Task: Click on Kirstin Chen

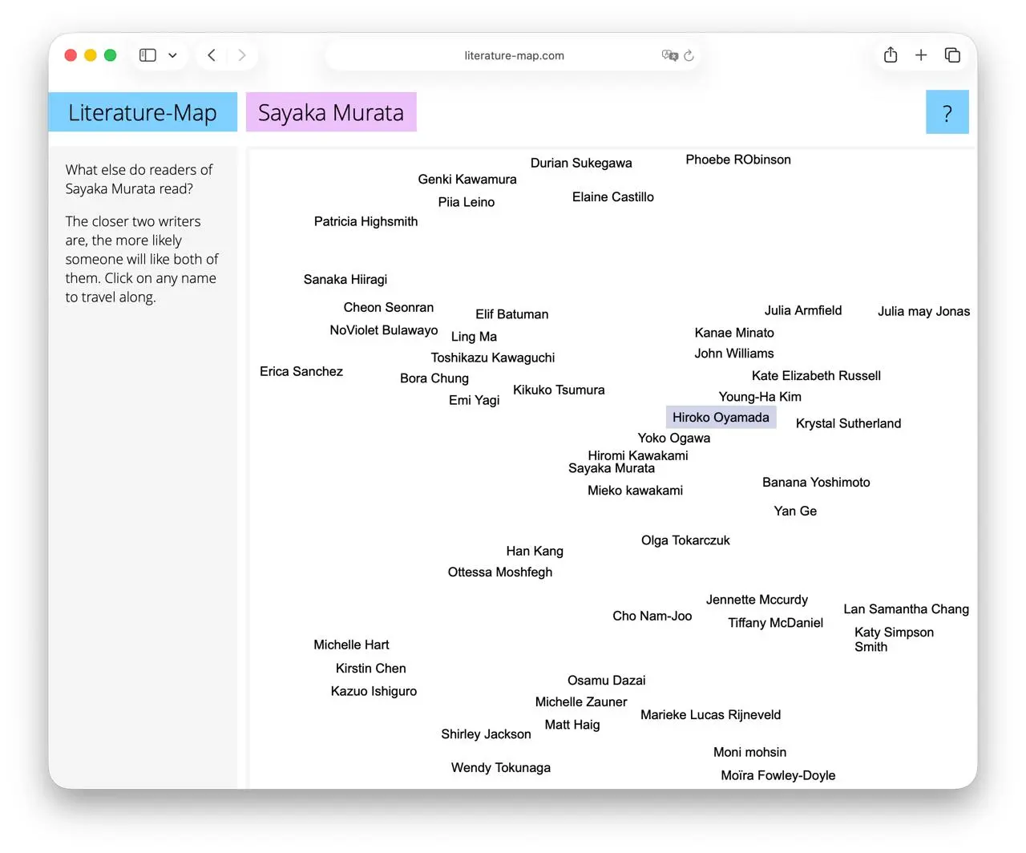Action: coord(370,668)
